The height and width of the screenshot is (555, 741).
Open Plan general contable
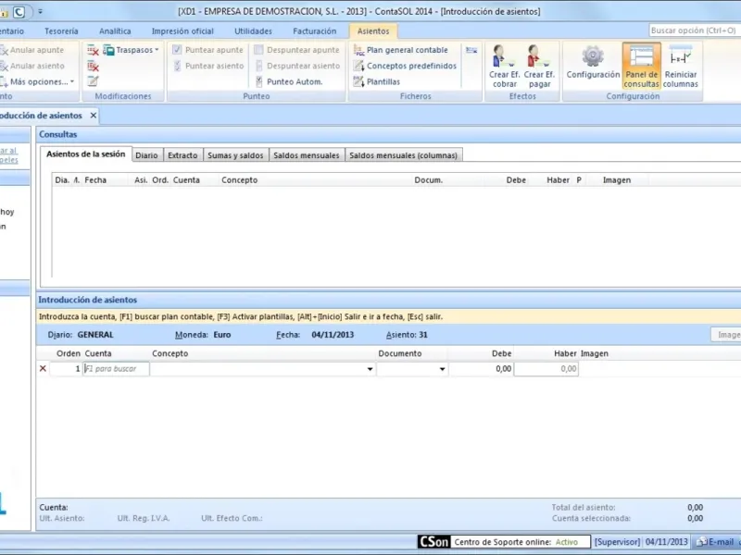401,50
